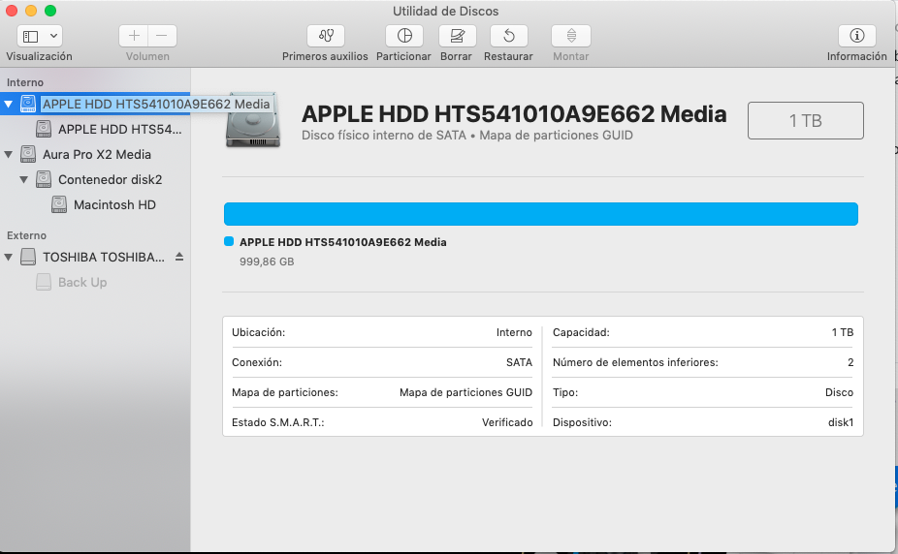Viewport: 898px width, 554px height.
Task: Click the Interno section header
Action: click(x=25, y=82)
